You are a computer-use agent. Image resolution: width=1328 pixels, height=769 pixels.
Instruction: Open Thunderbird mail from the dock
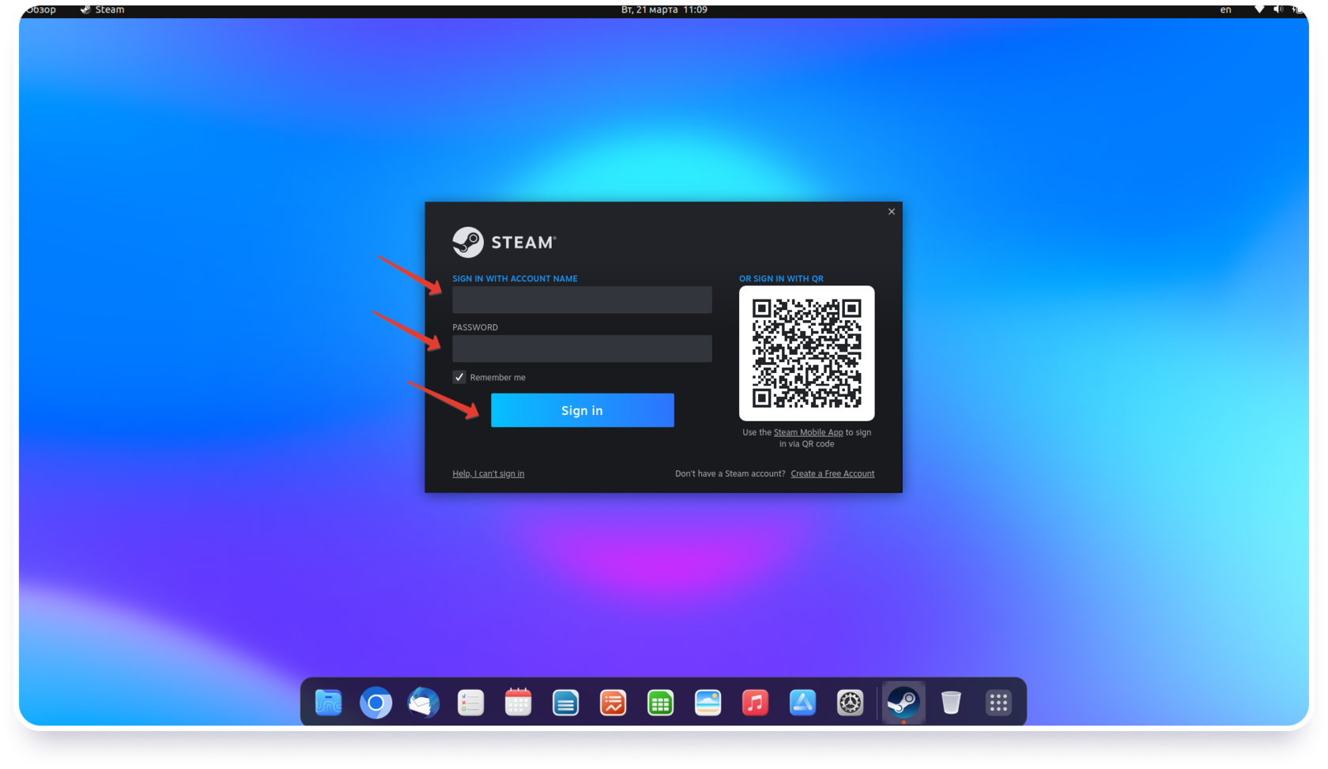[x=423, y=702]
